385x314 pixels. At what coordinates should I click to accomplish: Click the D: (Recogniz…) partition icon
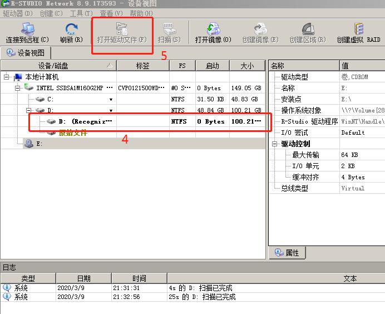click(x=51, y=121)
